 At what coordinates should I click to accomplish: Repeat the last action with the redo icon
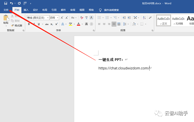coord(19,3)
